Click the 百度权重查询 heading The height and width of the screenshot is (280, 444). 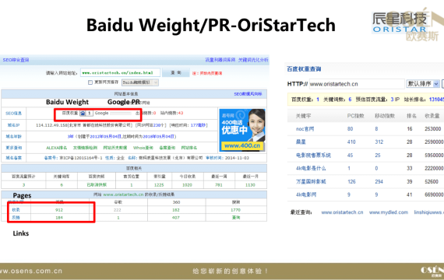tap(304, 69)
